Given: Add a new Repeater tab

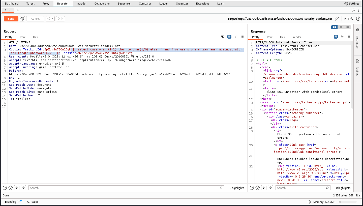Looking at the screenshot, I should pyautogui.click(x=18, y=10).
